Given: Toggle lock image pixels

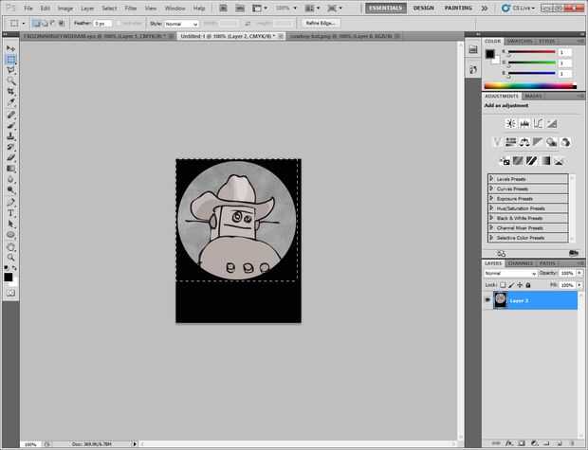Looking at the screenshot, I should click(x=511, y=285).
